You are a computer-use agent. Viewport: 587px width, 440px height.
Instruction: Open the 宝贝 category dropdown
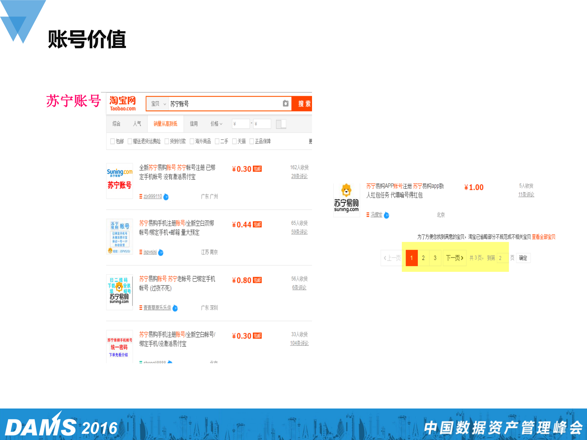click(x=158, y=104)
